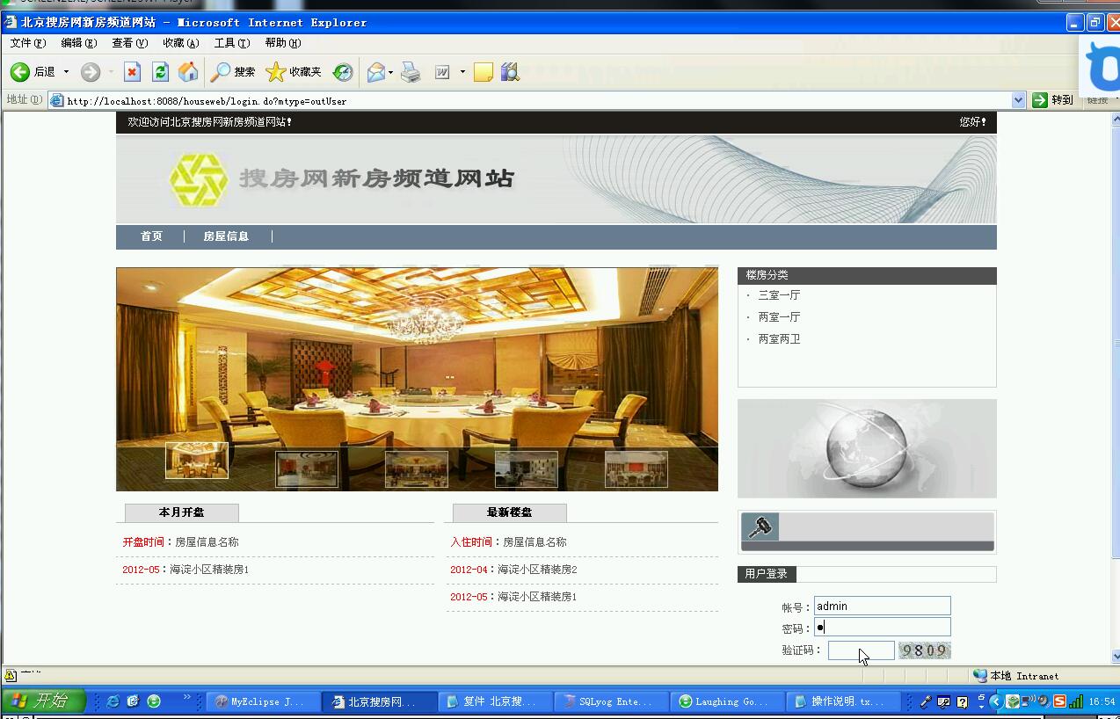1120x719 pixels.
Task: Switch to the SQLyog Enterprise taskbar window
Action: [x=612, y=701]
